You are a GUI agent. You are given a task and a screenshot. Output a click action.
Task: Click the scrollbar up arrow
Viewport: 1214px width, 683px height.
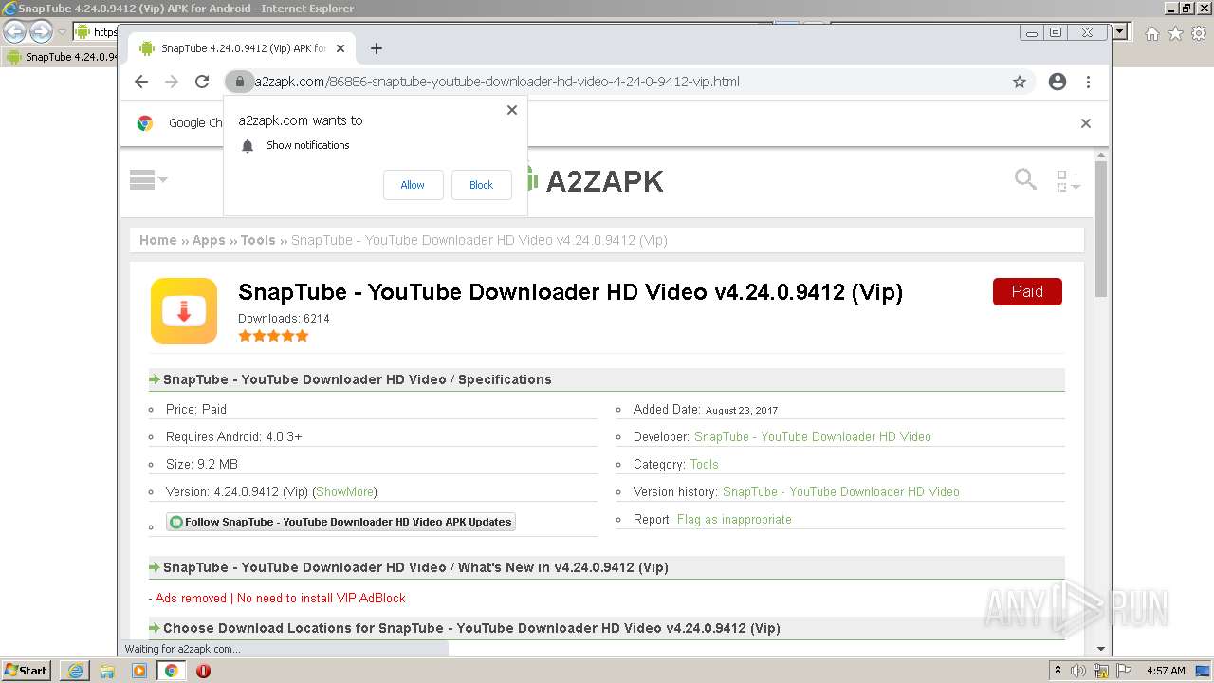(1101, 155)
